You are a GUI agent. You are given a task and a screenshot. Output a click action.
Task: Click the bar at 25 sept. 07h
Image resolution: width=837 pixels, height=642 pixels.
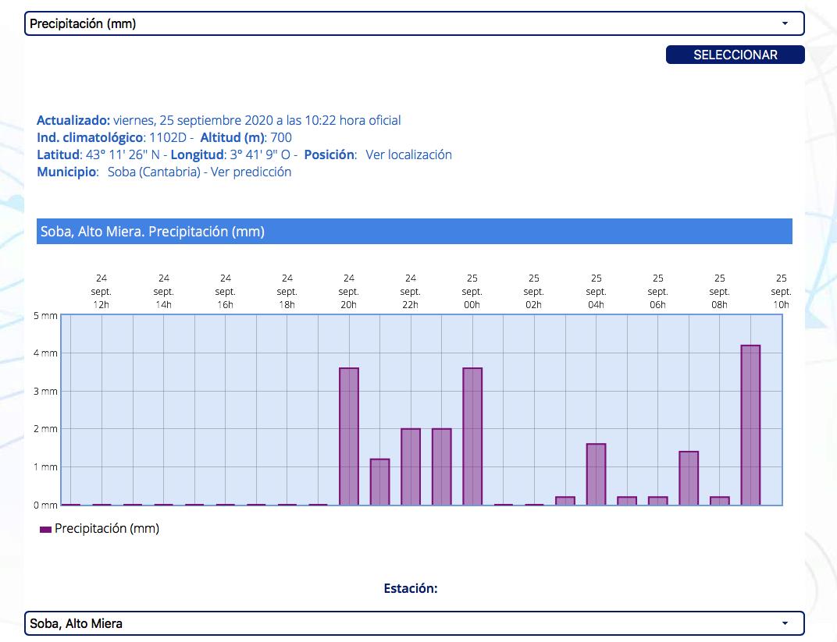coord(689,477)
